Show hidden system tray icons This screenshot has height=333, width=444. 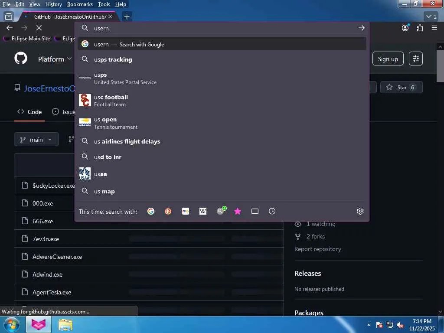(x=369, y=325)
